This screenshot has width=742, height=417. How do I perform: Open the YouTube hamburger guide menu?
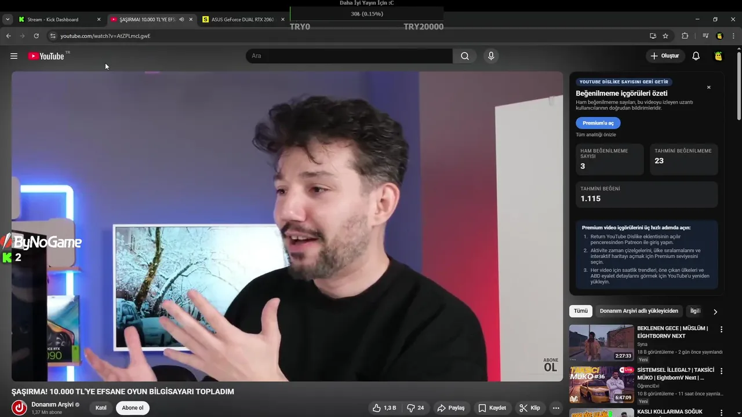click(x=14, y=56)
